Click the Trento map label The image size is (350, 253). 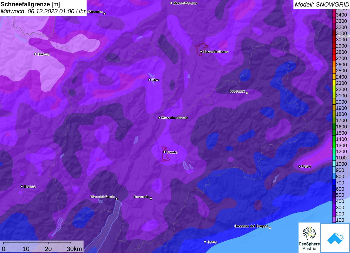(x=172, y=152)
